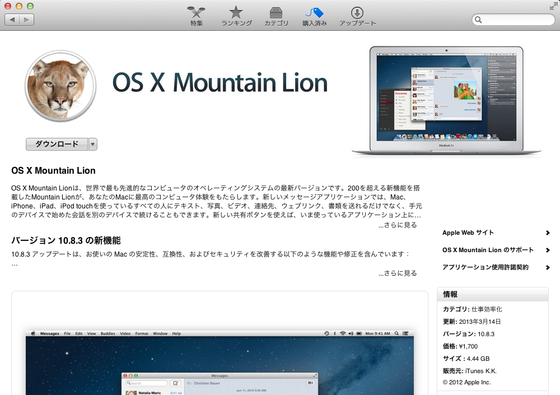Toggle full screen with the arrows icon

[x=554, y=6]
